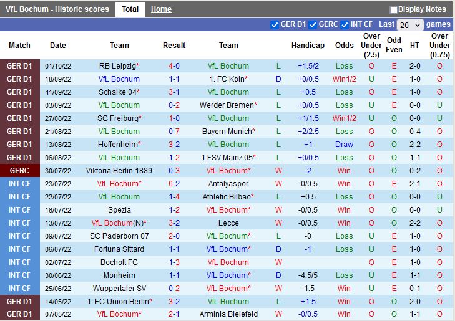The height and width of the screenshot is (321, 455).
Task: Click 1.FSV Mainz 05 team name
Action: 227,158
